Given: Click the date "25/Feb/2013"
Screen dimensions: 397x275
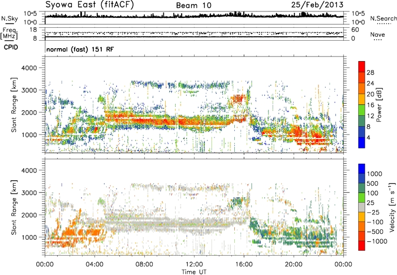Looking at the screenshot, I should (317, 4).
